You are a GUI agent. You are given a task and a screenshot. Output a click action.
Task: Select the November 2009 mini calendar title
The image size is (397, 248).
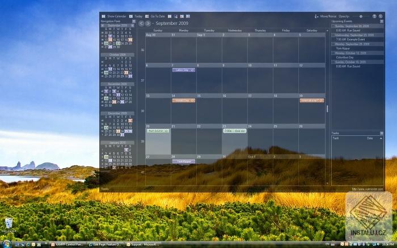(x=117, y=84)
